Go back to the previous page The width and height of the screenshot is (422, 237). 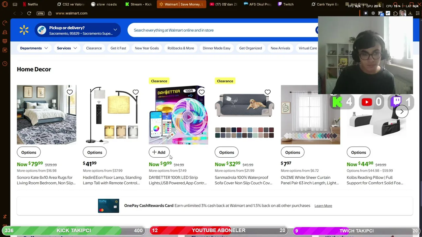(x=15, y=13)
